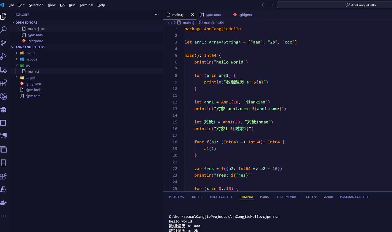
Task: Open the Run and Debug view
Action: tap(3, 57)
